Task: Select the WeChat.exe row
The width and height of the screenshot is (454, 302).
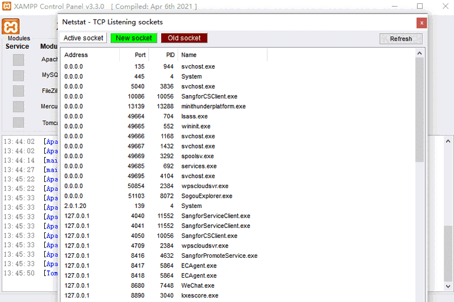Action: [x=197, y=286]
